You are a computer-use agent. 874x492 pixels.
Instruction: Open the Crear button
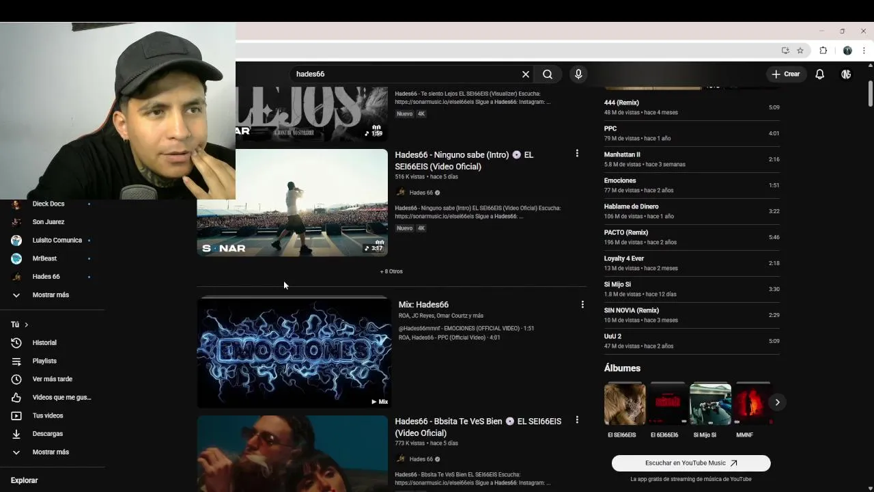(x=785, y=74)
